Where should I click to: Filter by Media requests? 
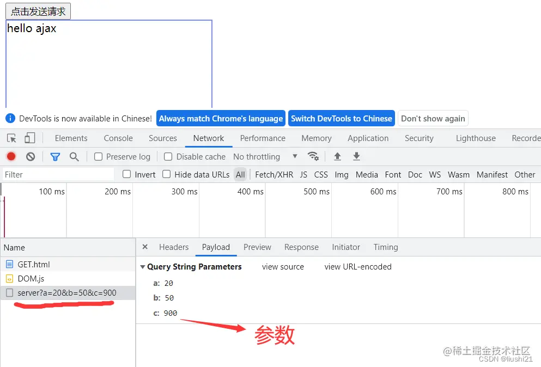(x=367, y=175)
